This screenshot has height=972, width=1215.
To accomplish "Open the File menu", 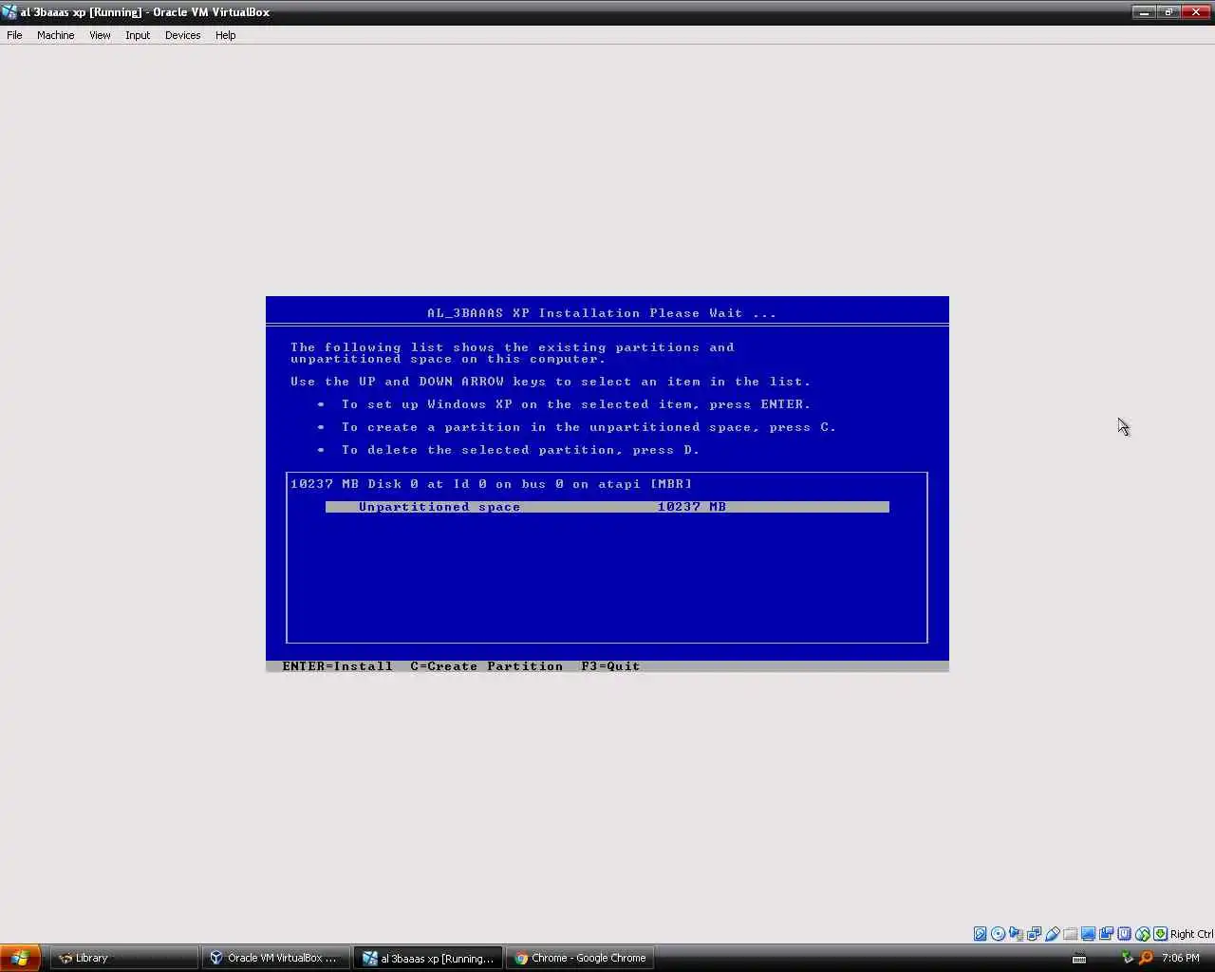I will (14, 35).
